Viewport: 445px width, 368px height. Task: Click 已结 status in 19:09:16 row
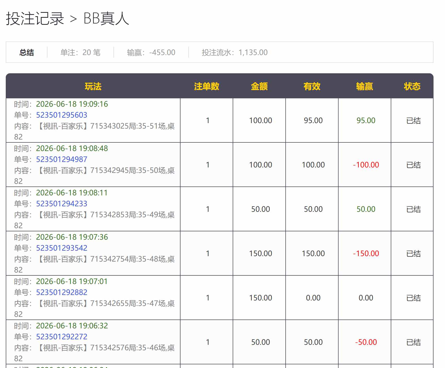point(413,120)
